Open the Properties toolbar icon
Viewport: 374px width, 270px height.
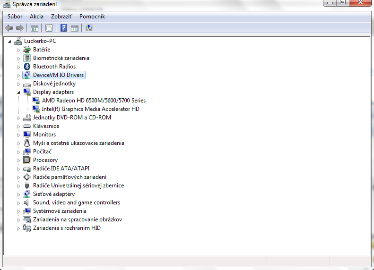[x=49, y=28]
